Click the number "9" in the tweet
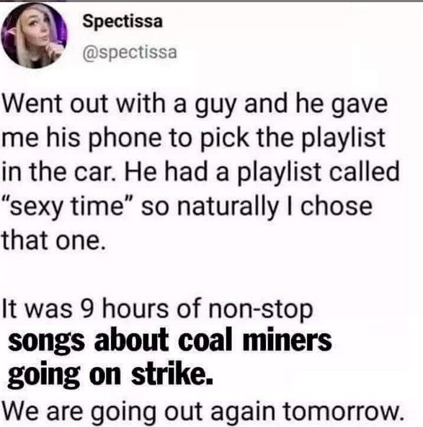The height and width of the screenshot is (427, 423). click(88, 309)
